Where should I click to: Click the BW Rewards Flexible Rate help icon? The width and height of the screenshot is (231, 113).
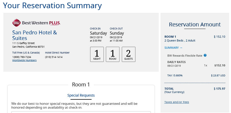pyautogui.click(x=205, y=55)
